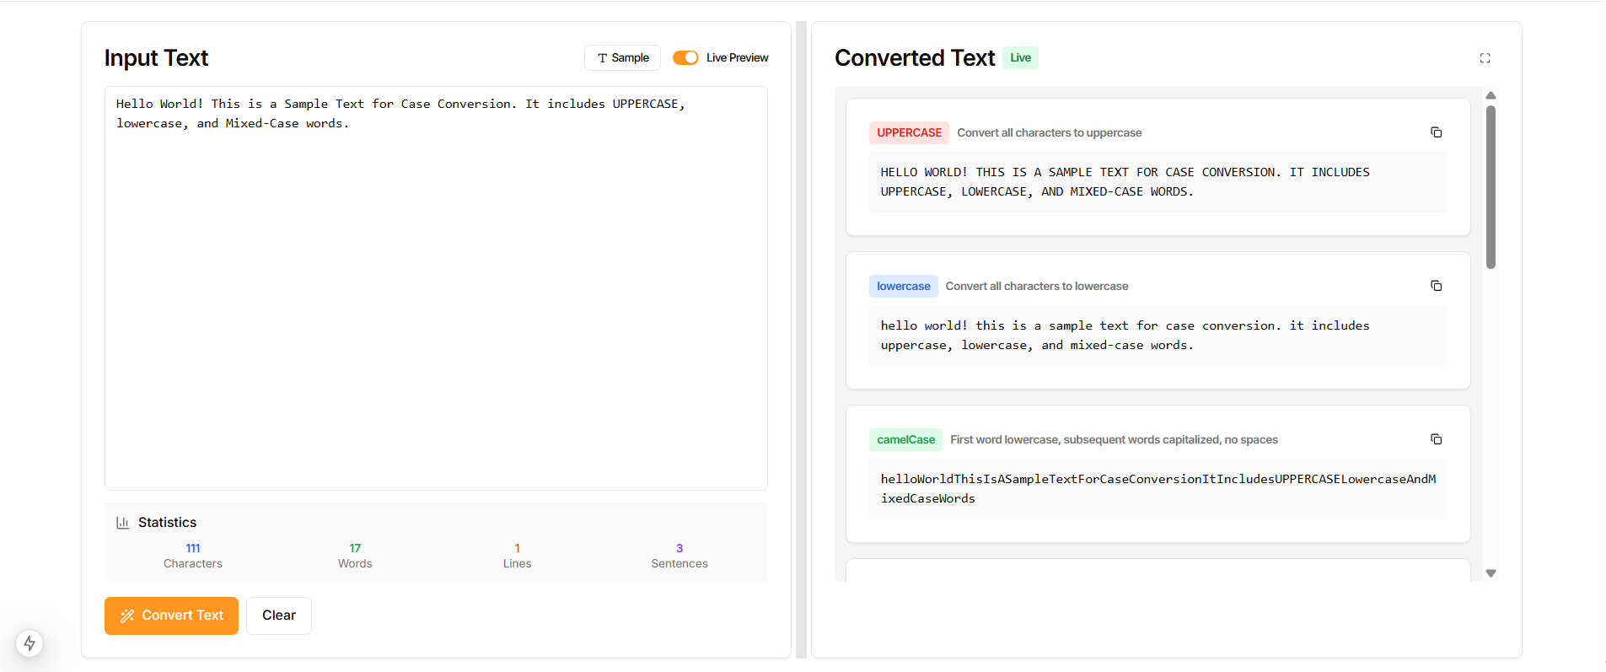Click the 1 Lines statistic
The width and height of the screenshot is (1606, 672).
click(517, 556)
